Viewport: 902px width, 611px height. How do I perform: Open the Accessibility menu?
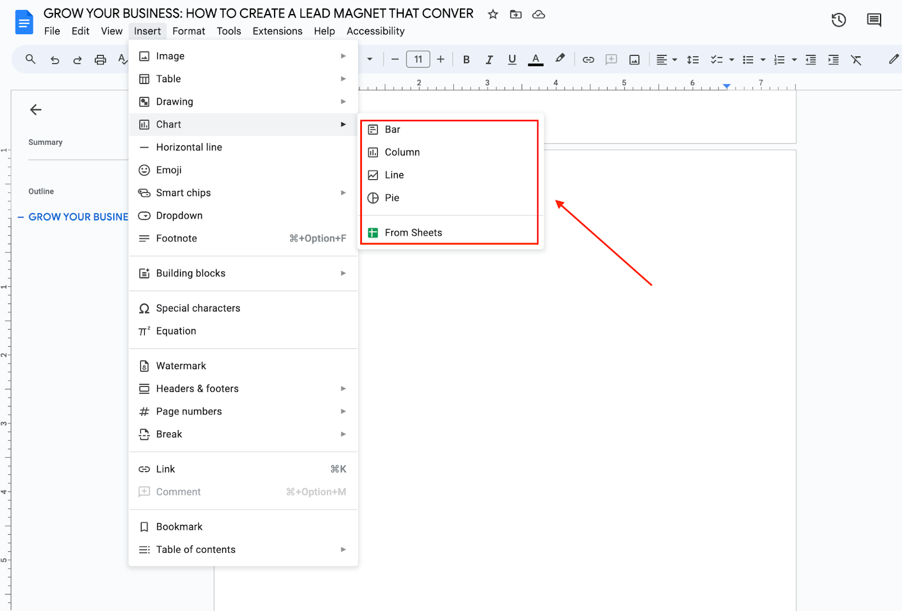(375, 31)
